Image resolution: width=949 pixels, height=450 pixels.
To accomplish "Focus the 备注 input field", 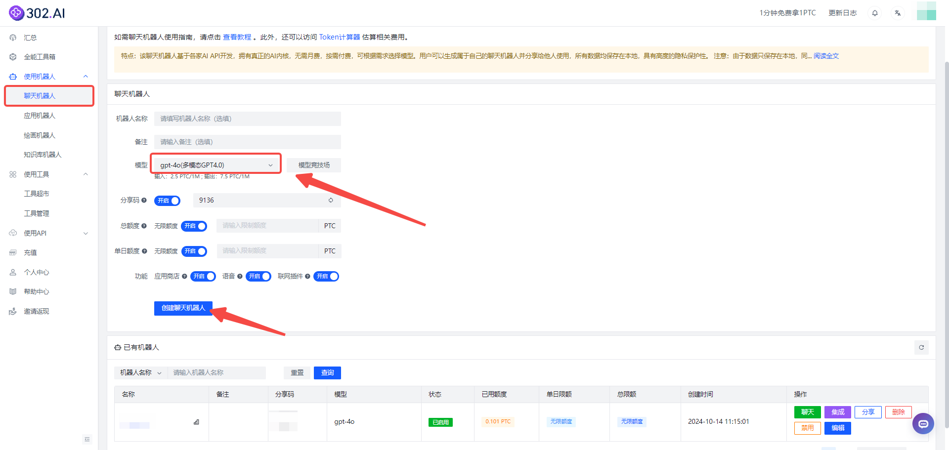I will pos(248,142).
